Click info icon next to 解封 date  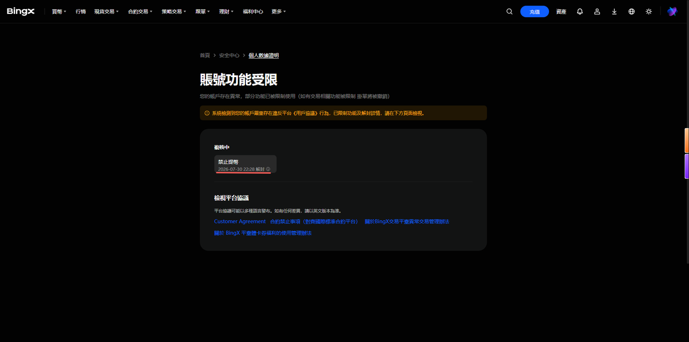268,169
